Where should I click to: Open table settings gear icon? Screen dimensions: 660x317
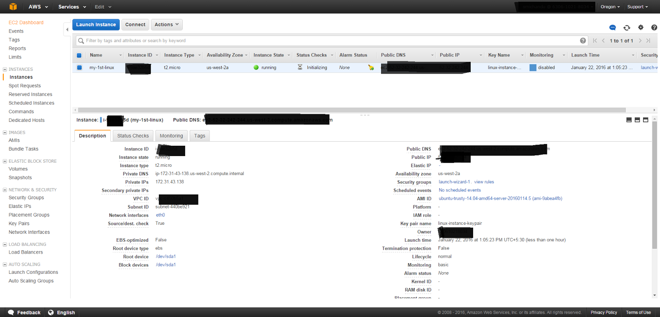[641, 28]
